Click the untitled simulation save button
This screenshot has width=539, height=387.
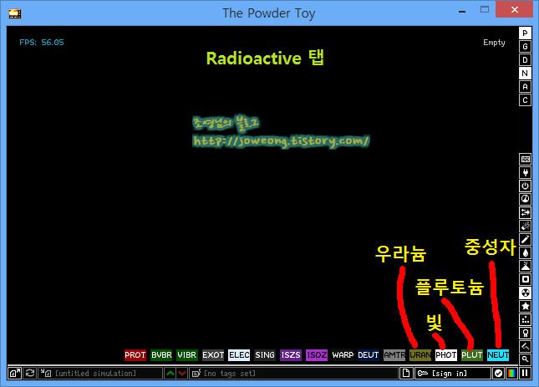point(100,374)
